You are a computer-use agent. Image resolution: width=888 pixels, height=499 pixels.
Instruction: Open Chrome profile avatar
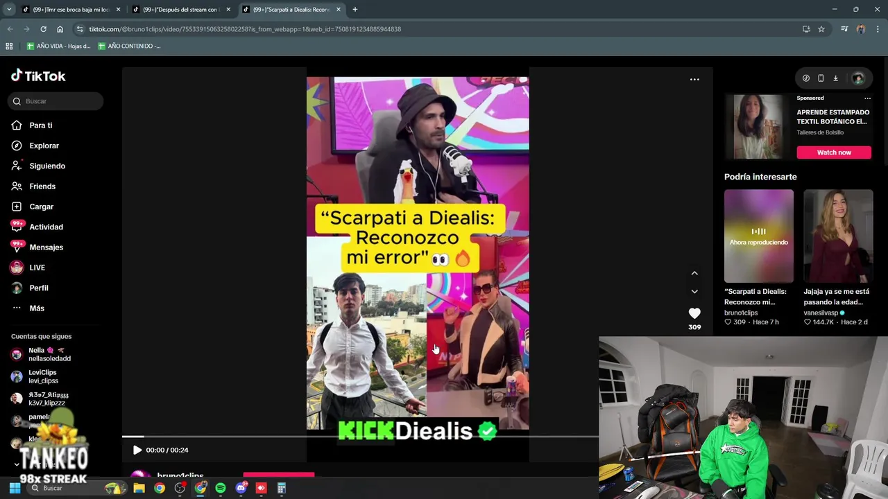coord(861,29)
